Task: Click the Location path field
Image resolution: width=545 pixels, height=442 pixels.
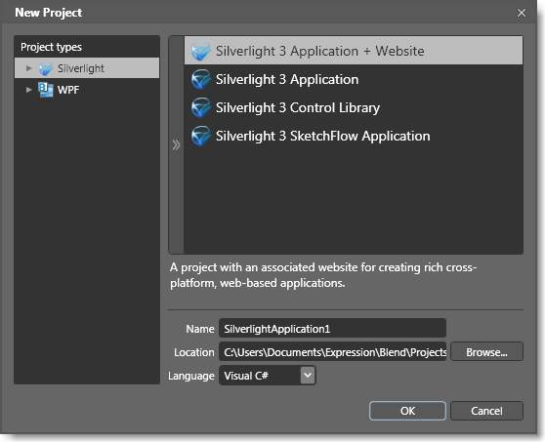Action: coord(332,351)
